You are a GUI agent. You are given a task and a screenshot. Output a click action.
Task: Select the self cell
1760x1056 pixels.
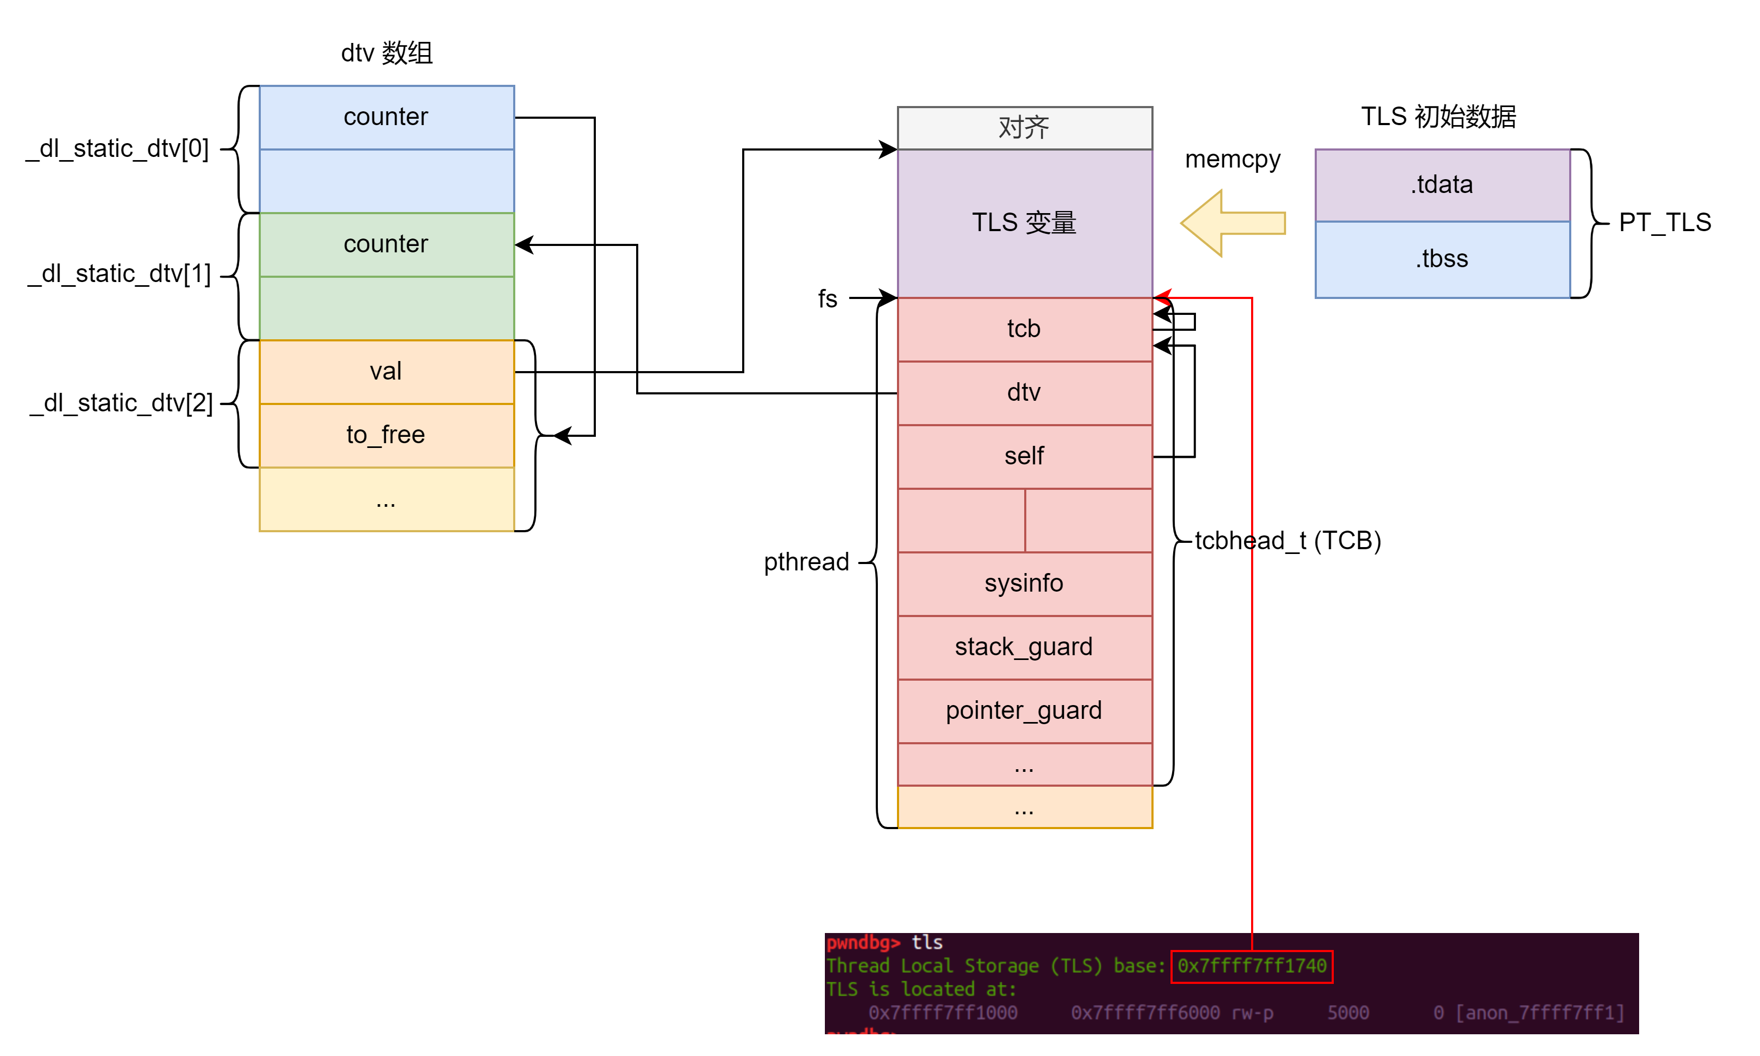1024,456
